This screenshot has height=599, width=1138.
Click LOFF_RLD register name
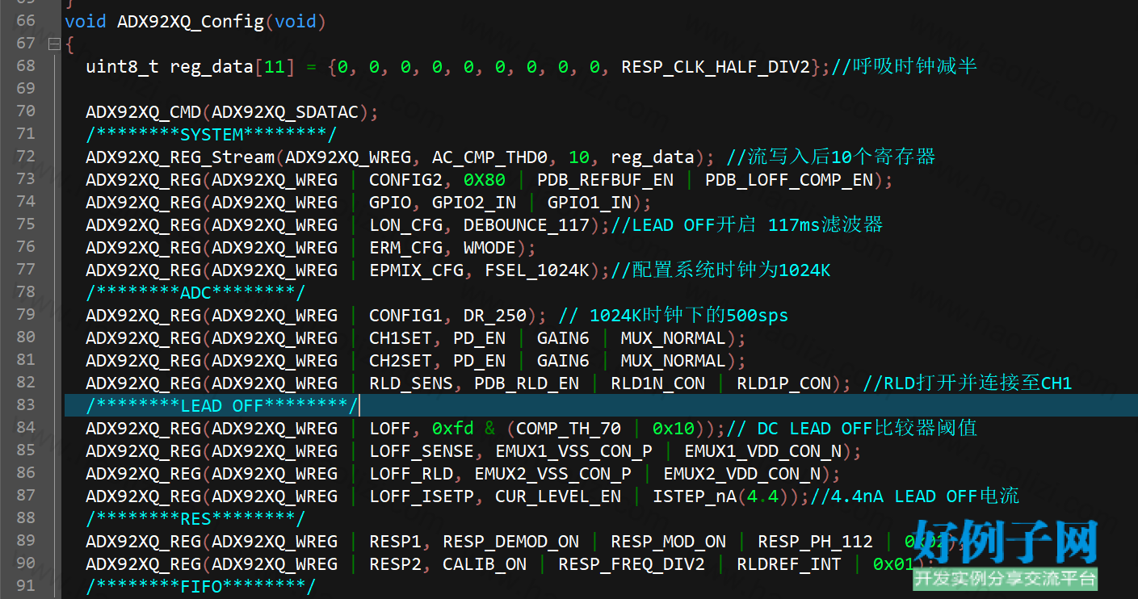pos(411,473)
